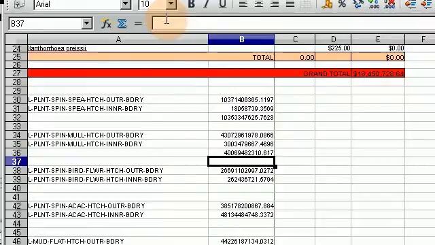Image resolution: width=435 pixels, height=245 pixels.
Task: Select value 43072961978.0866
Action: point(241,135)
